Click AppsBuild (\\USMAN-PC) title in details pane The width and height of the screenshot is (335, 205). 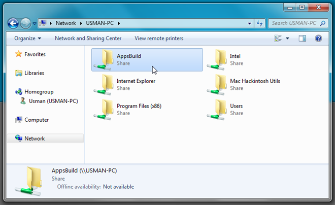(x=84, y=170)
